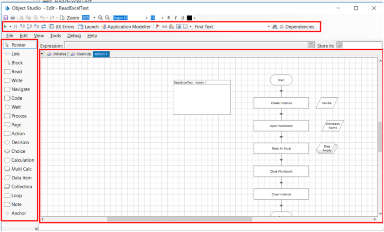Click the Step Into debug icon
The width and height of the screenshot is (384, 232).
22,26
